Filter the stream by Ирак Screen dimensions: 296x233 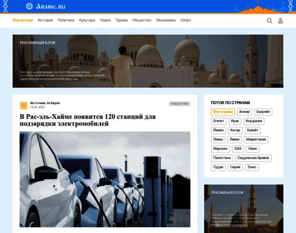click(x=235, y=121)
